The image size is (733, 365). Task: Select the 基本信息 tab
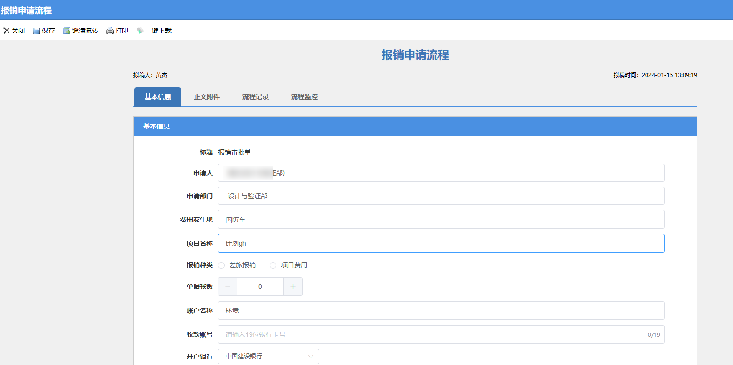click(x=158, y=97)
